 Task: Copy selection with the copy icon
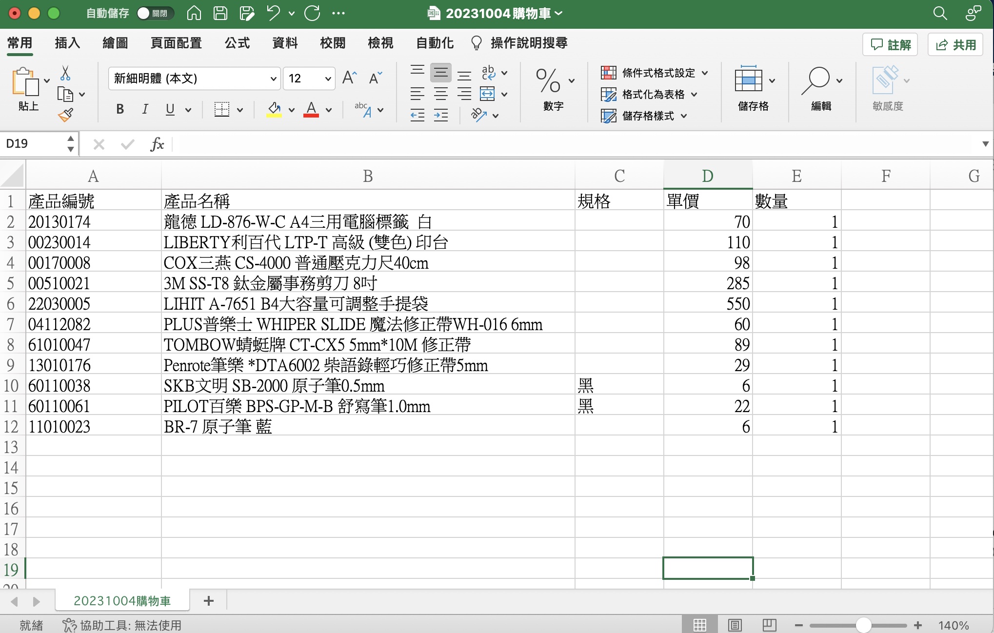65,94
